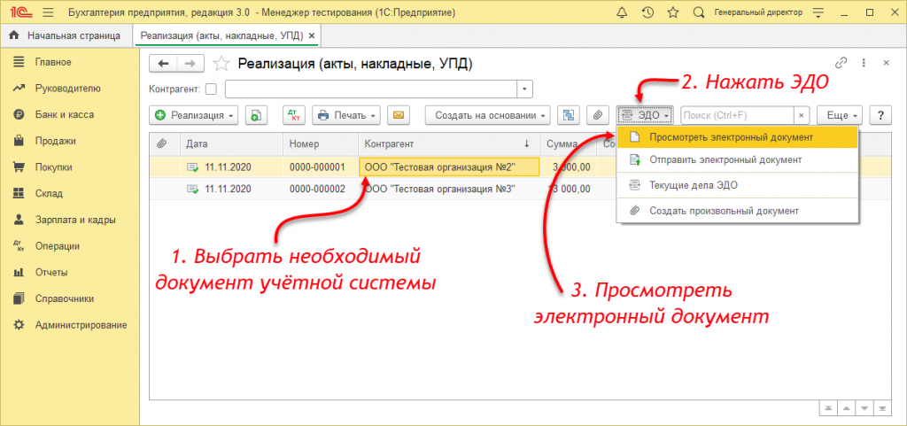Click the paperclip column header icon

(162, 144)
